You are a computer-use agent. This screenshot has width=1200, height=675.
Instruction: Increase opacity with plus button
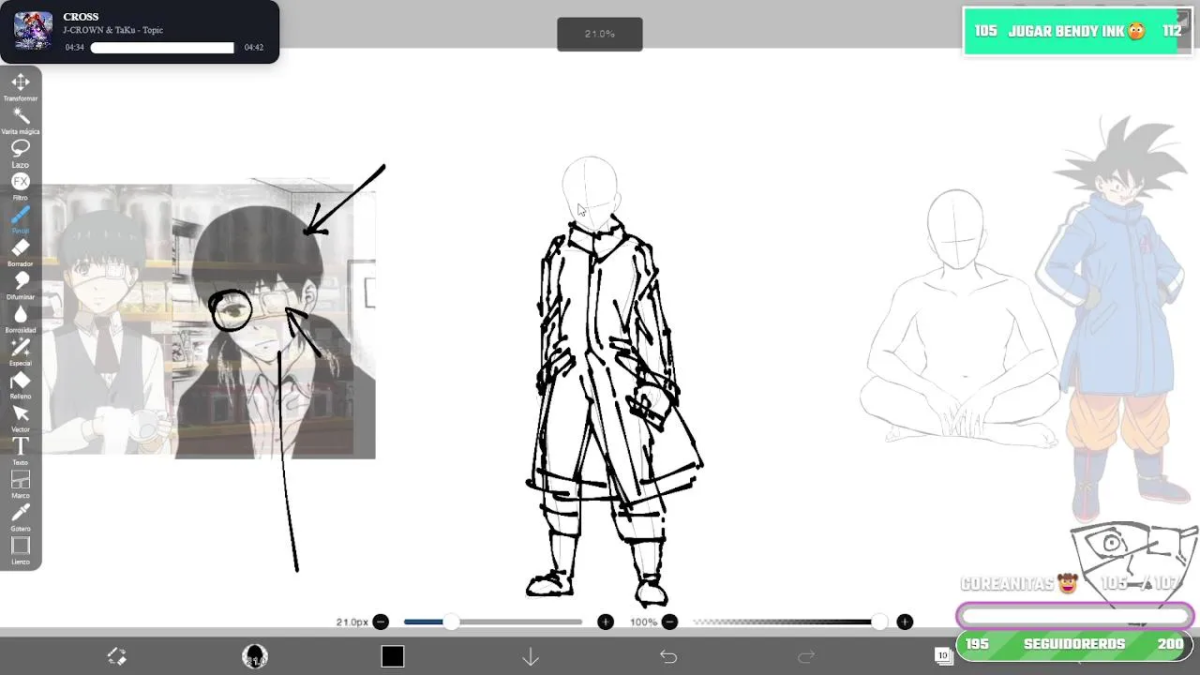(905, 622)
